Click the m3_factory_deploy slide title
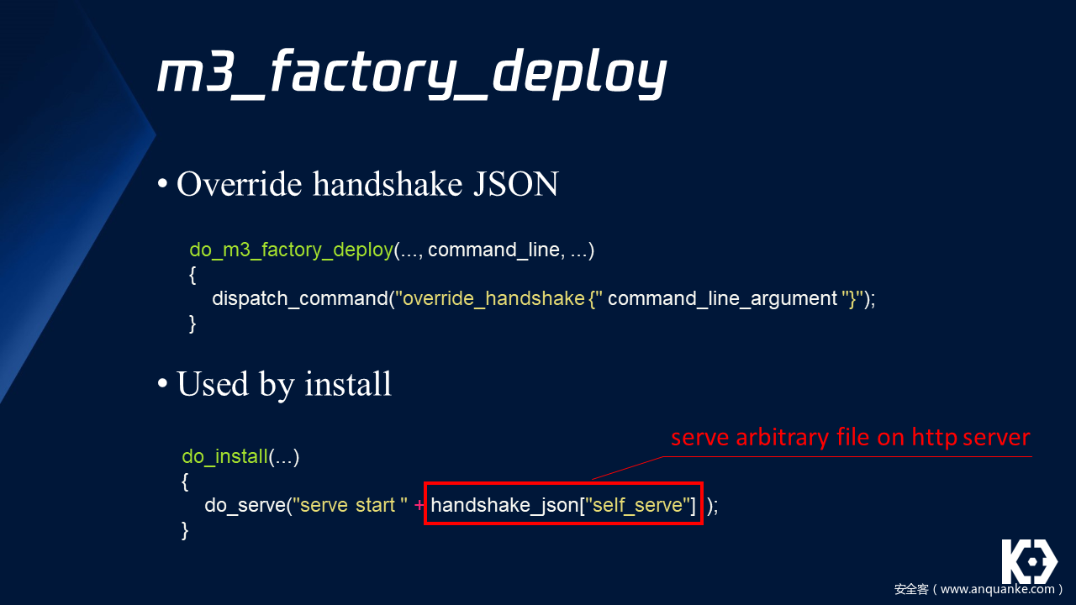1076x605 pixels. coord(412,74)
